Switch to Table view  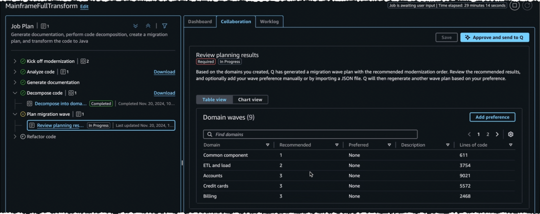pos(214,100)
